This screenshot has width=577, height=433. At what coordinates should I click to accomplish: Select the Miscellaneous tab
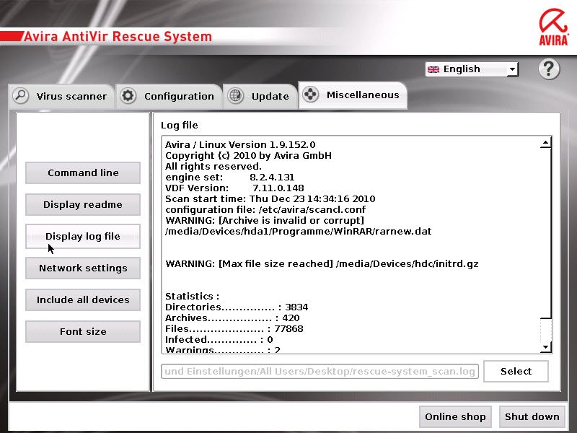353,95
